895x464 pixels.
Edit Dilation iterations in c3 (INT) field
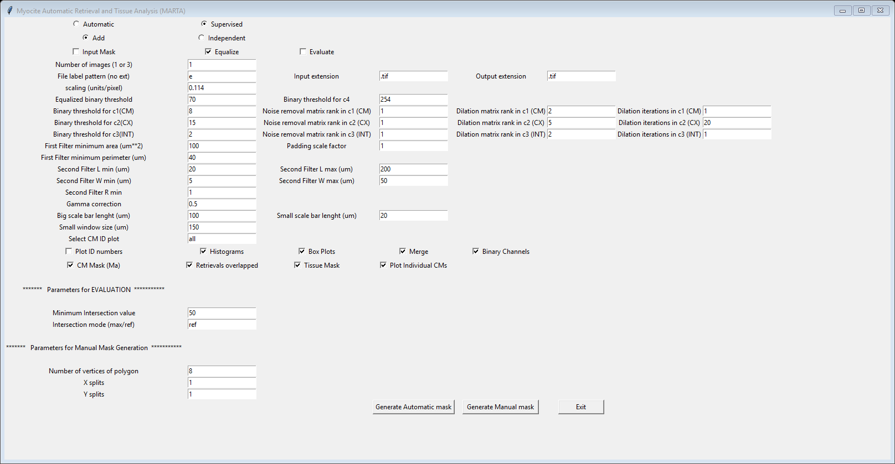click(737, 134)
